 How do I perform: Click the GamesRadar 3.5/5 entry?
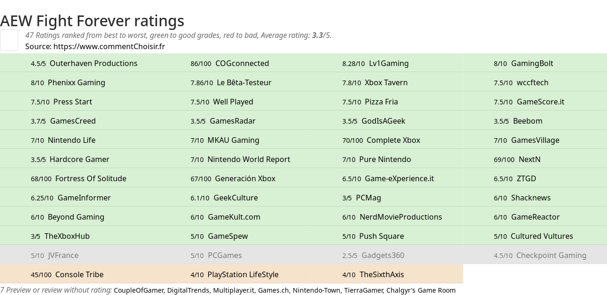coord(223,121)
